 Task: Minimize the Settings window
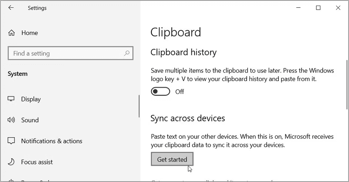point(298,8)
